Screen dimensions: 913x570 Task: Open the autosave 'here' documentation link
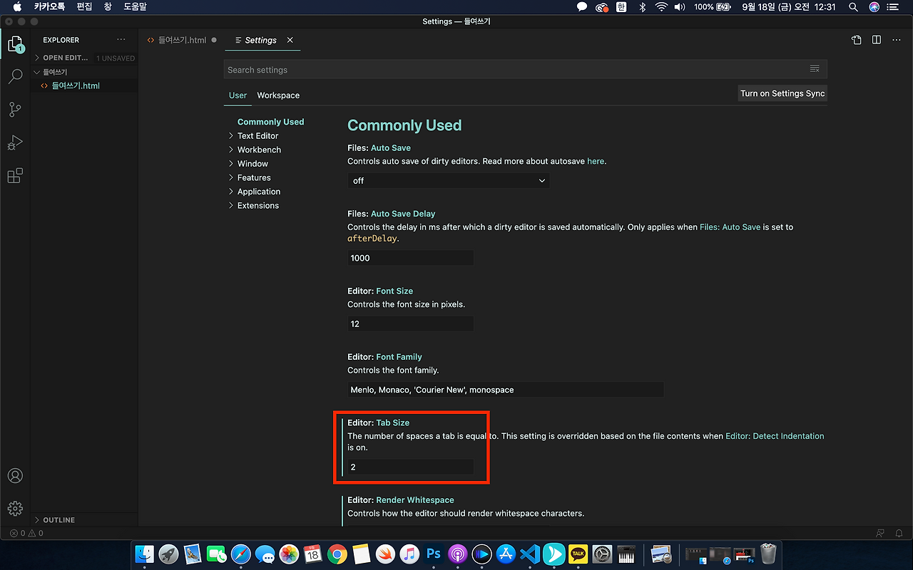(x=596, y=161)
